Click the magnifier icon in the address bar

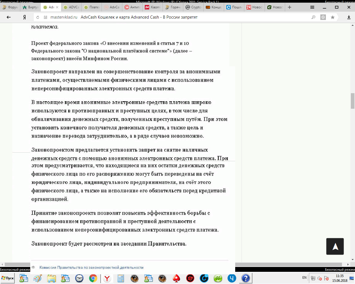tap(313, 17)
